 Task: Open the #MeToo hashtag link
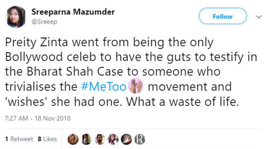(101, 87)
